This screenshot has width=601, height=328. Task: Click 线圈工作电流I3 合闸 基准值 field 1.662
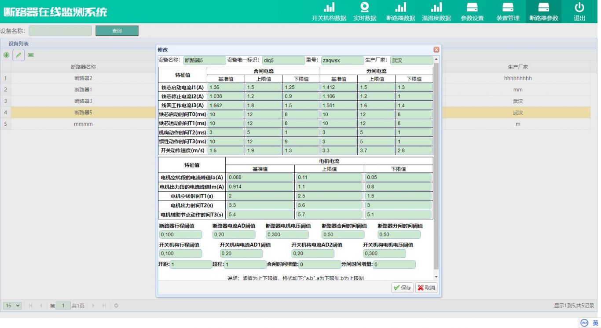[x=226, y=106]
